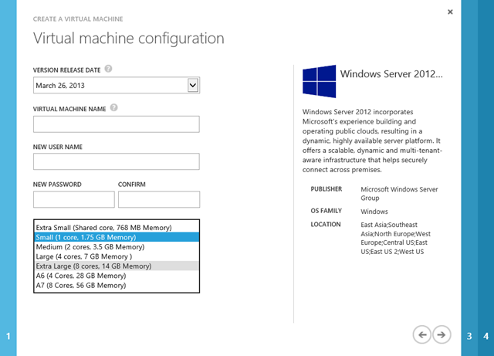Viewport: 494px width, 356px height.
Task: Open the Version Release Date dropdown
Action: (x=193, y=85)
